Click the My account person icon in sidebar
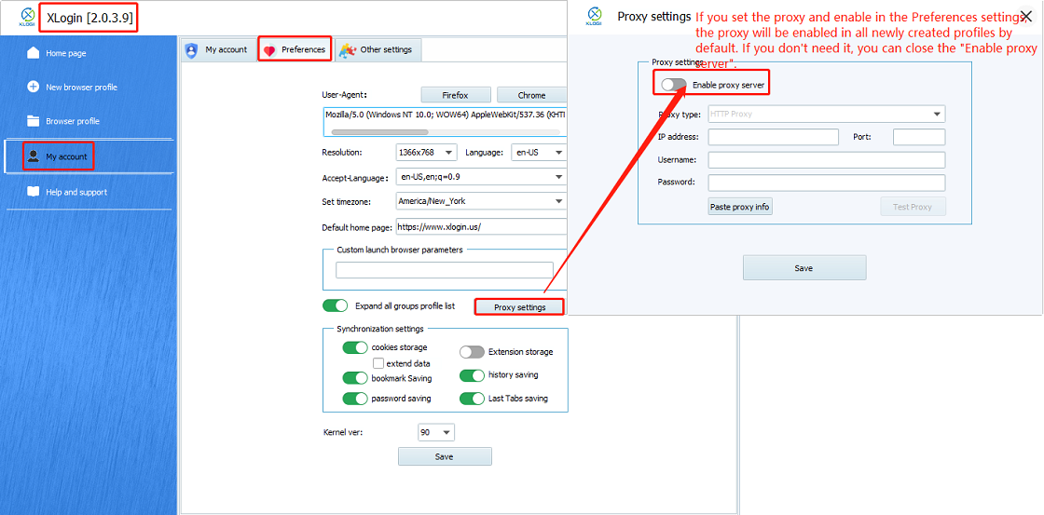Image resolution: width=1044 pixels, height=515 pixels. [x=33, y=156]
